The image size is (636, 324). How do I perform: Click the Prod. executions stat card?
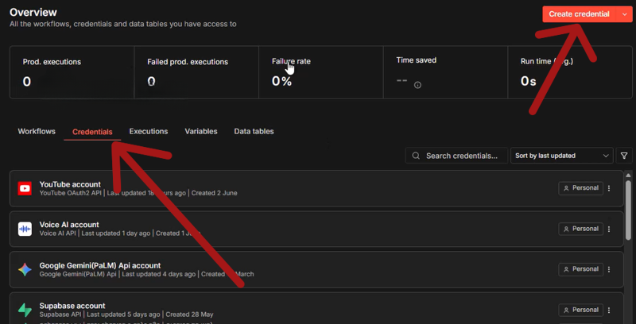[x=72, y=72]
